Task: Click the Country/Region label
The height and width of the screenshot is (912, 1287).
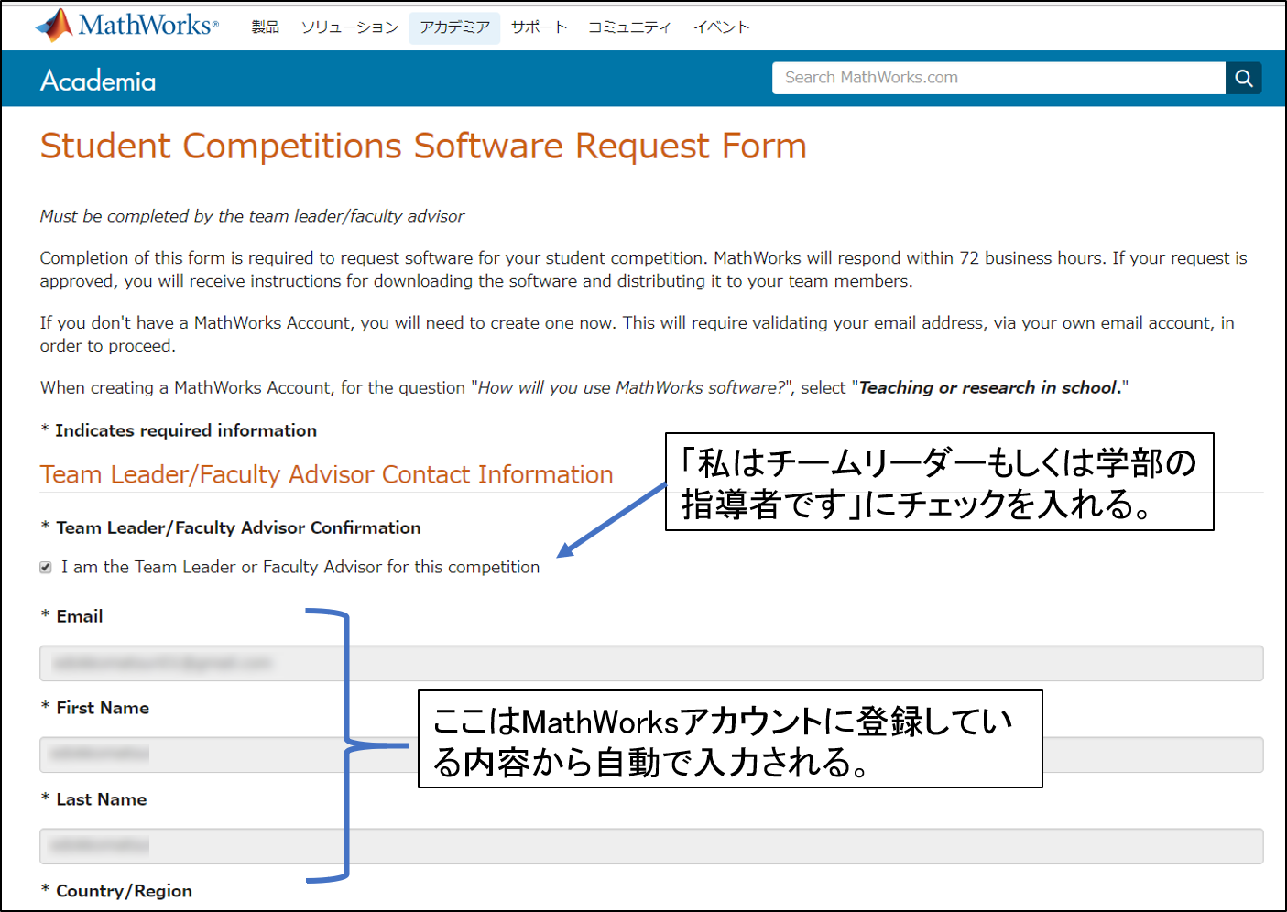Action: click(124, 891)
